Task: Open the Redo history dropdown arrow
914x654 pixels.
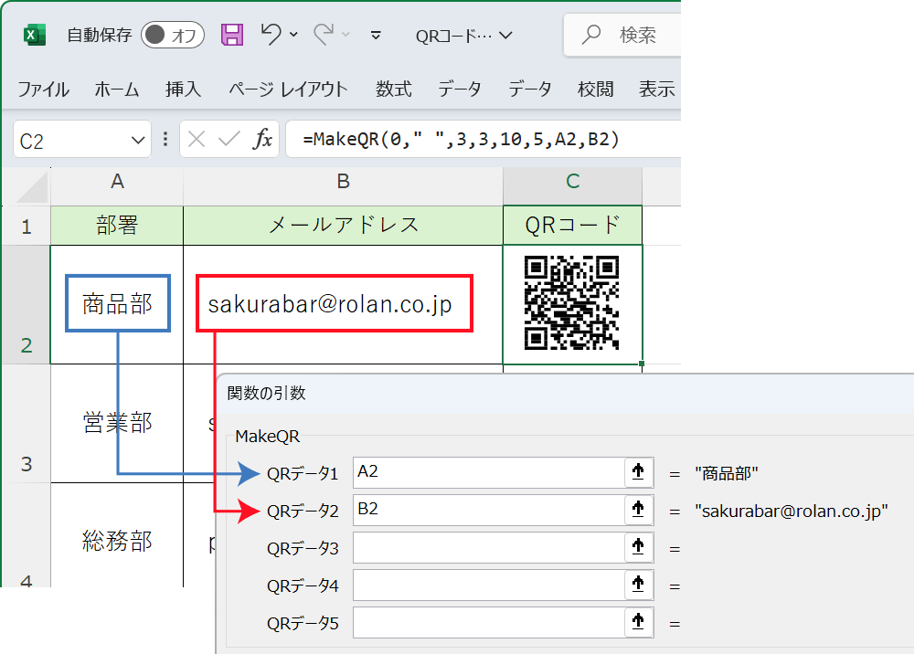Action: (345, 35)
